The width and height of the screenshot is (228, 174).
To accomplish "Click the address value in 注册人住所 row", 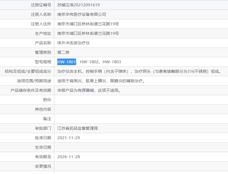I will (x=88, y=24).
